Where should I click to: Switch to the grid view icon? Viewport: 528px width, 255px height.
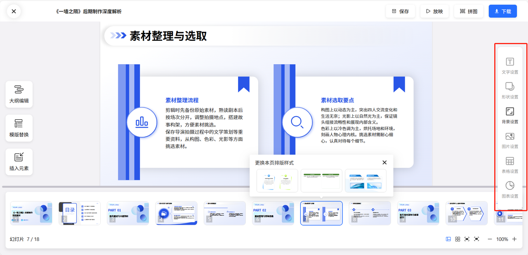click(x=458, y=239)
